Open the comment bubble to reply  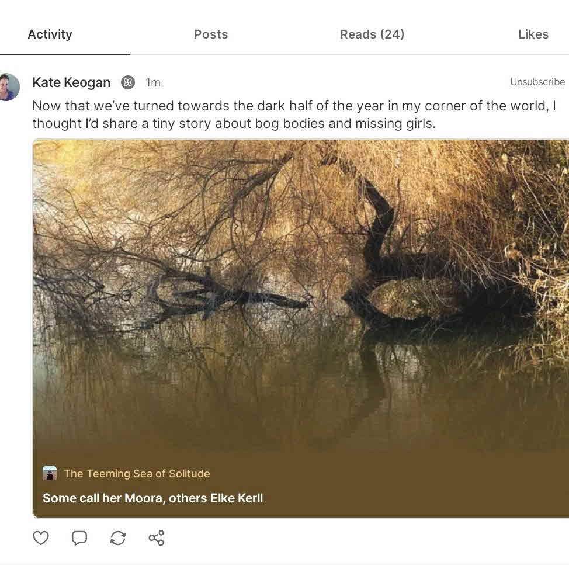[x=79, y=537]
